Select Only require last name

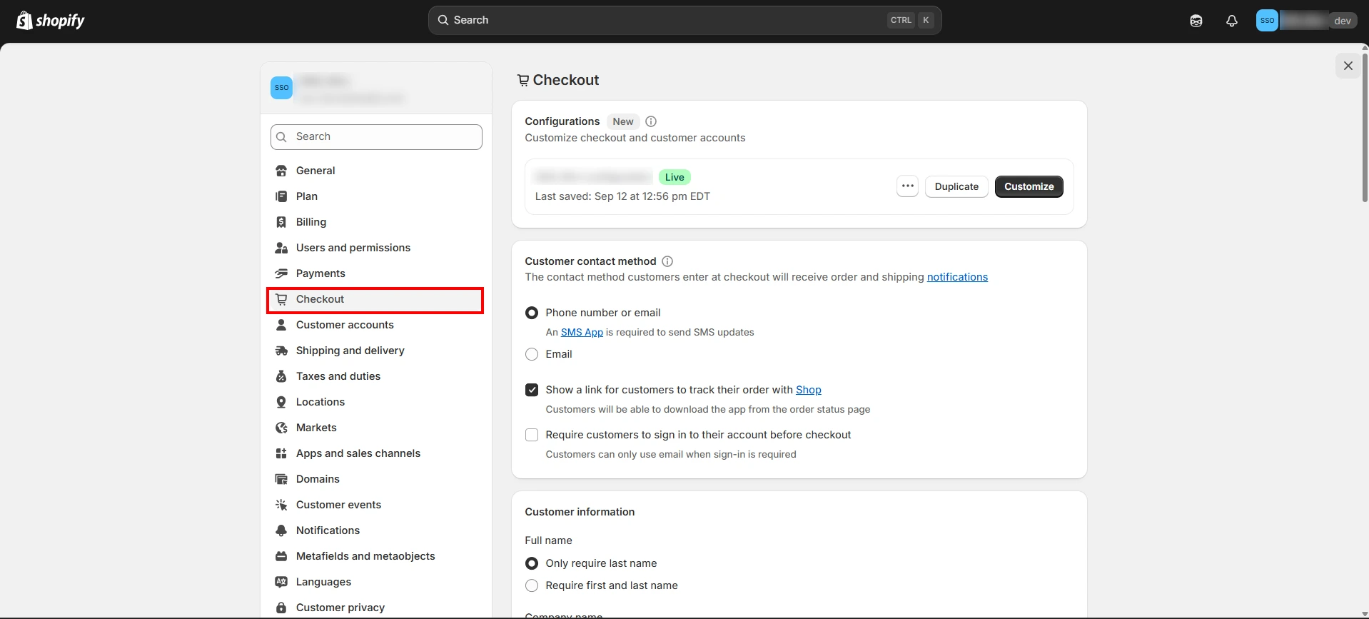(x=532, y=563)
